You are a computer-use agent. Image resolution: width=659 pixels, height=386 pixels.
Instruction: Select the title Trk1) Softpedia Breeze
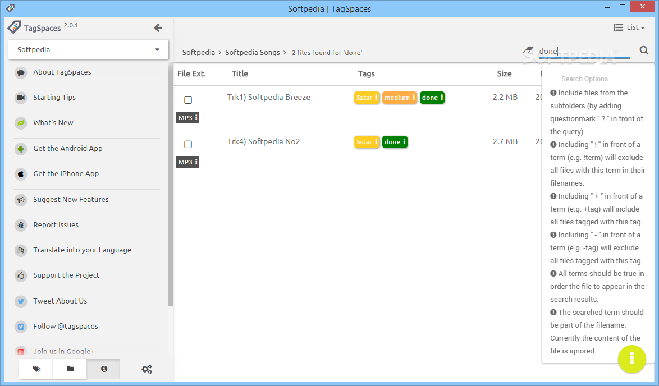[x=269, y=98]
